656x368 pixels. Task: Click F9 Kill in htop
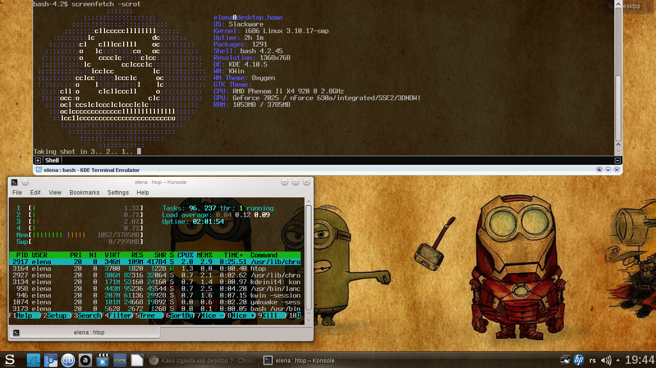click(x=270, y=315)
